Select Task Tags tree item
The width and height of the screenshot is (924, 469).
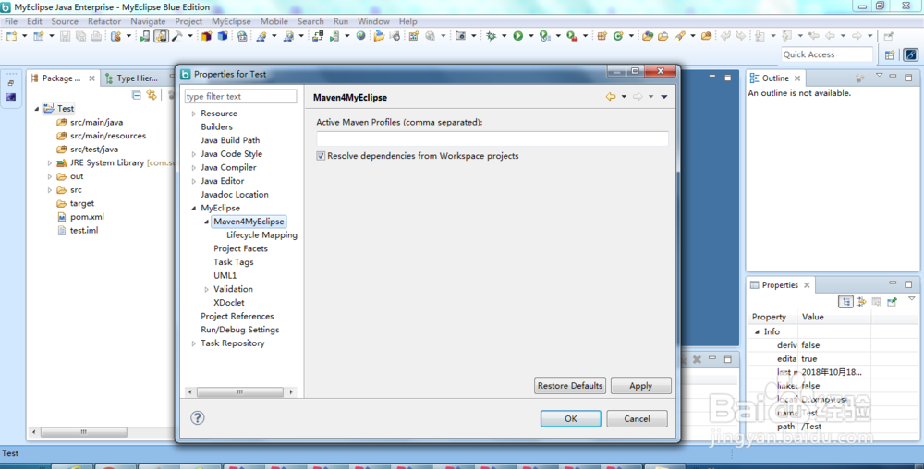[234, 262]
